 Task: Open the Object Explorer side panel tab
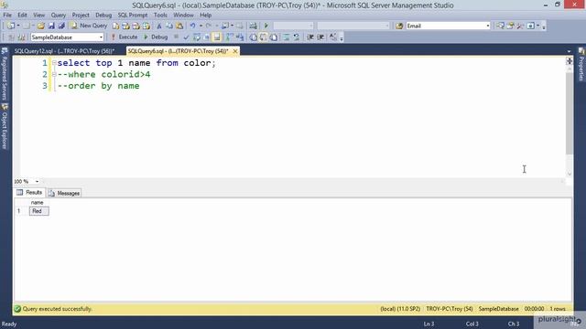click(5, 127)
